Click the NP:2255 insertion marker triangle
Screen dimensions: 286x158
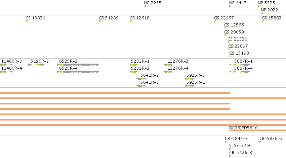click(x=145, y=6)
